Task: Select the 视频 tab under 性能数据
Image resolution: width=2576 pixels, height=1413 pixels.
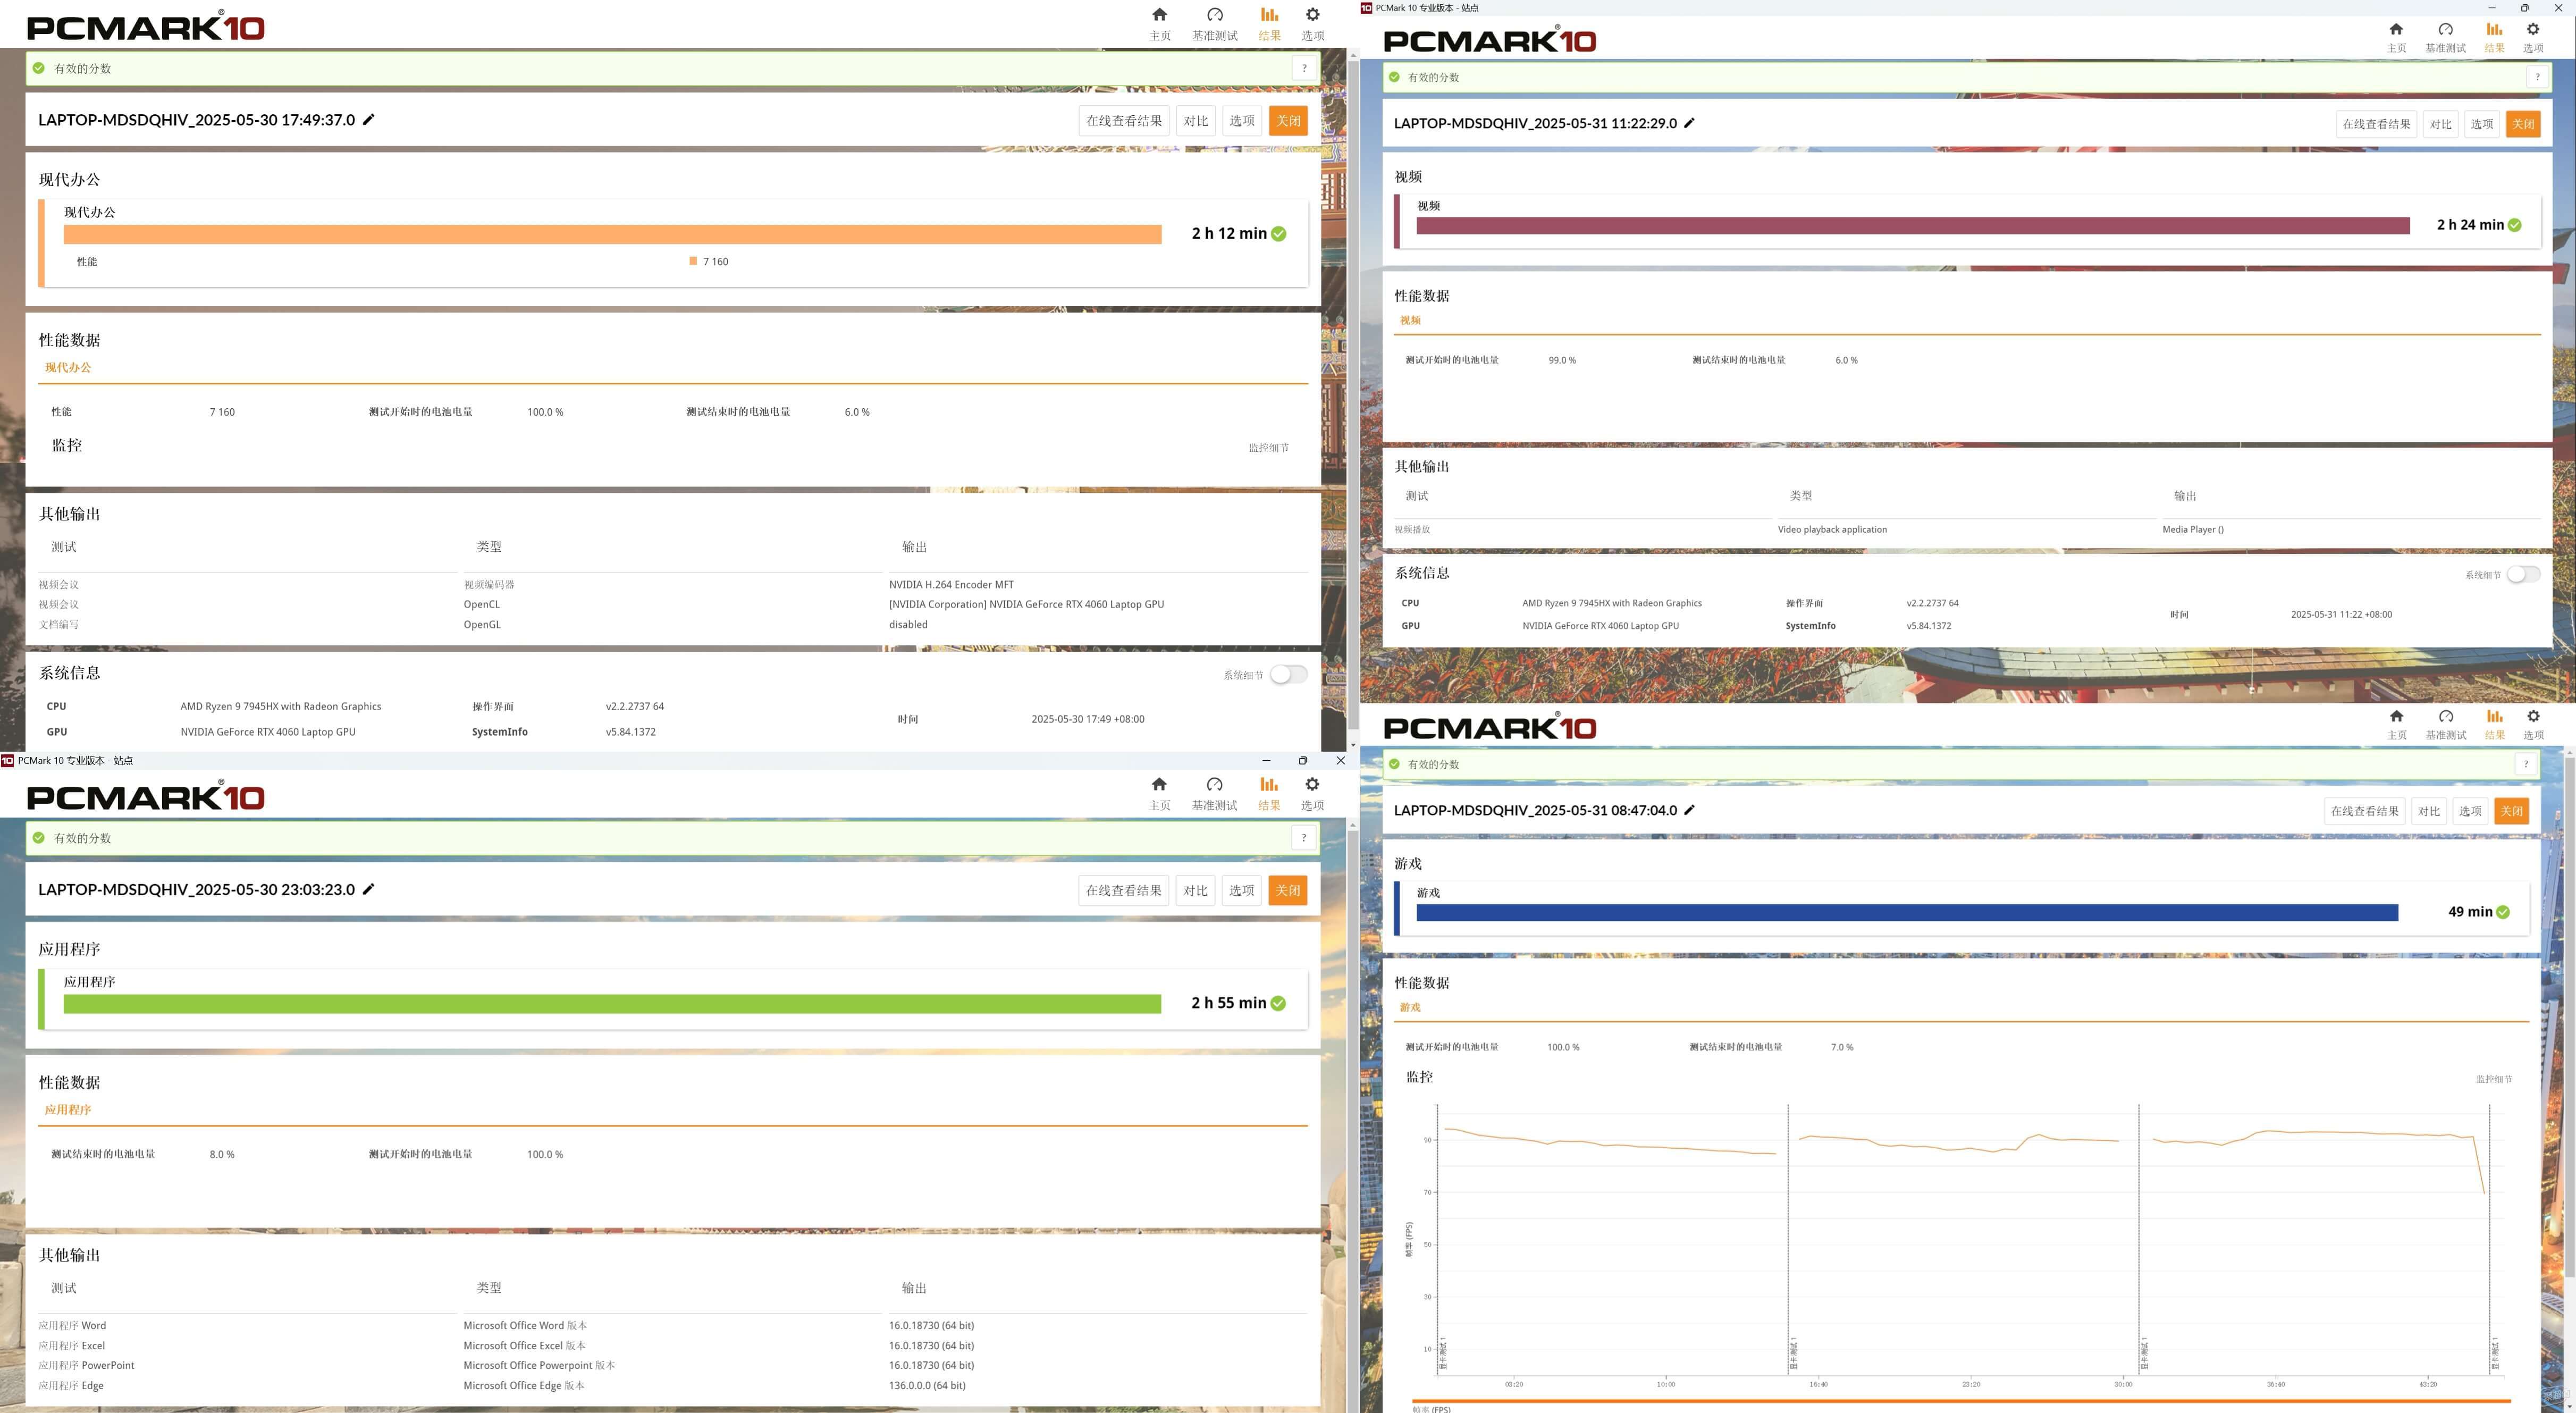Action: coord(1410,320)
